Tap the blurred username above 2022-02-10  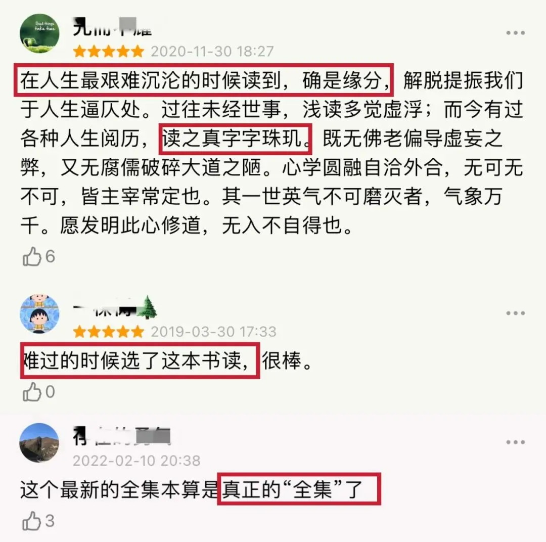pyautogui.click(x=121, y=436)
